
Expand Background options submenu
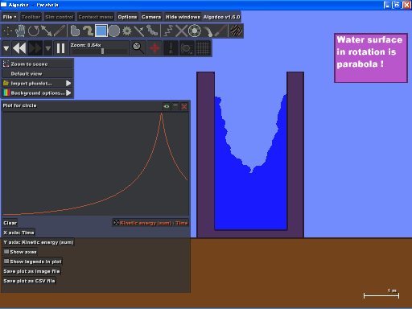[37, 93]
